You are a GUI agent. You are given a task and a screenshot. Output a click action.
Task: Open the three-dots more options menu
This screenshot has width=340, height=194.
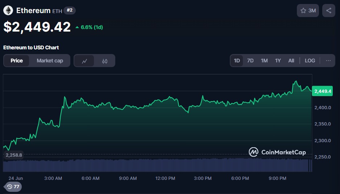point(328,61)
